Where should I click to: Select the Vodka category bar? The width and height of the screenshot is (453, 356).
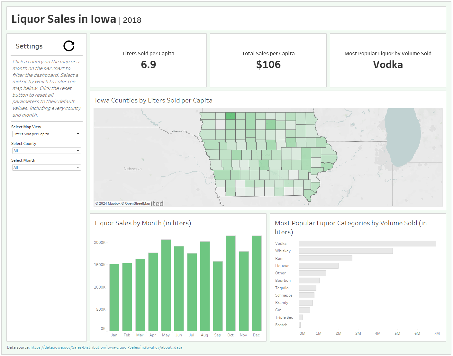pyautogui.click(x=367, y=244)
